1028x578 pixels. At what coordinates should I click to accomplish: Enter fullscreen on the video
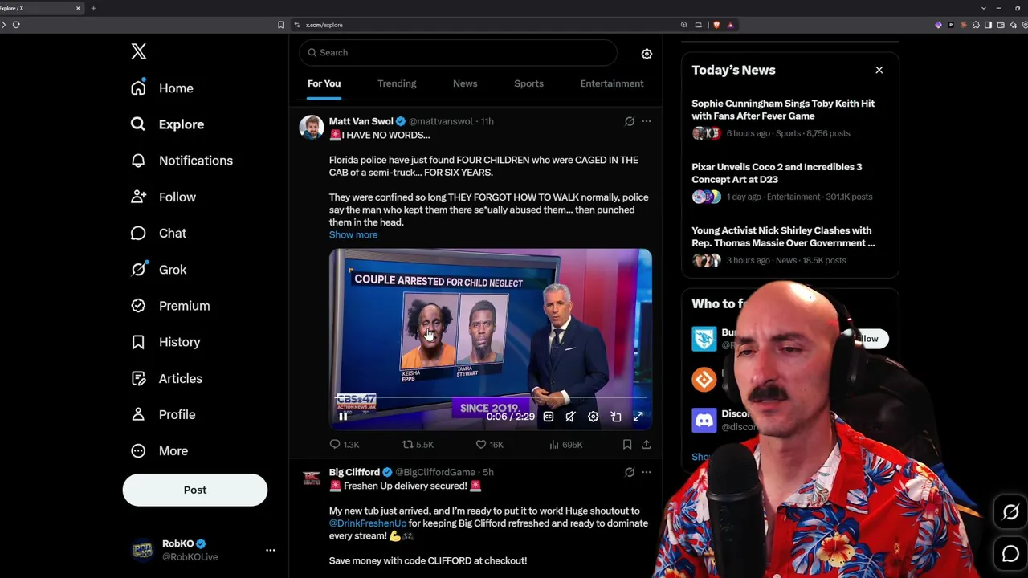(x=638, y=417)
